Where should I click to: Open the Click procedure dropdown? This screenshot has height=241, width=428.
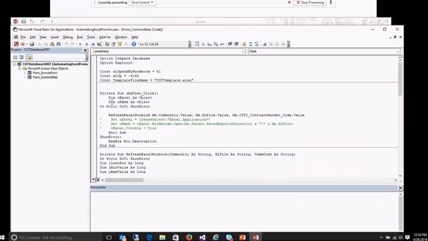click(398, 52)
